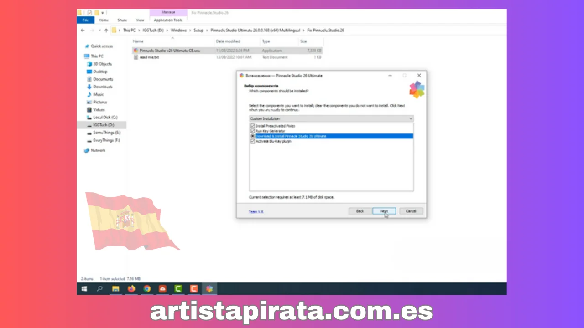Select EveryThings (F:) drive in sidebar
584x328 pixels.
(x=106, y=140)
